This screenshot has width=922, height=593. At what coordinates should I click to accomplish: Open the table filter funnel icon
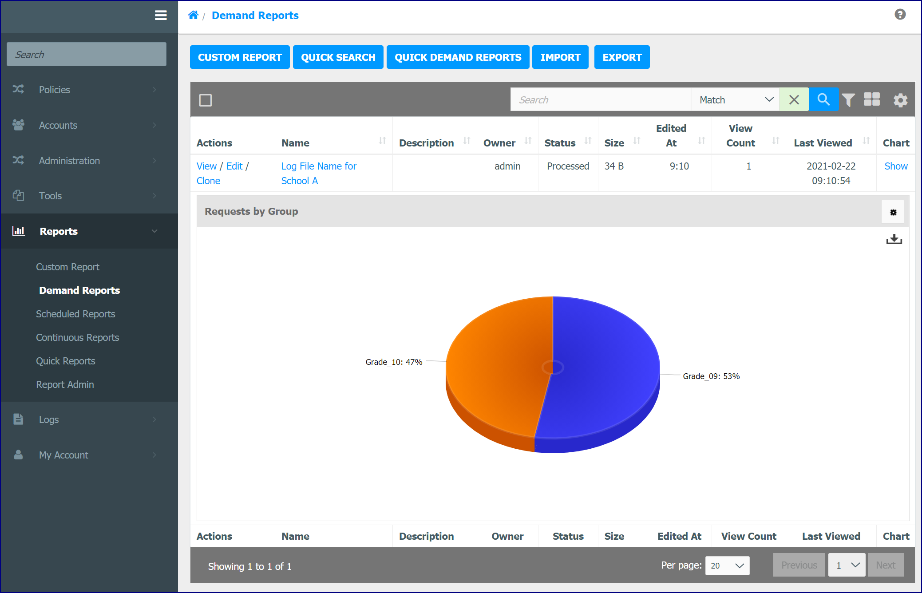tap(848, 100)
